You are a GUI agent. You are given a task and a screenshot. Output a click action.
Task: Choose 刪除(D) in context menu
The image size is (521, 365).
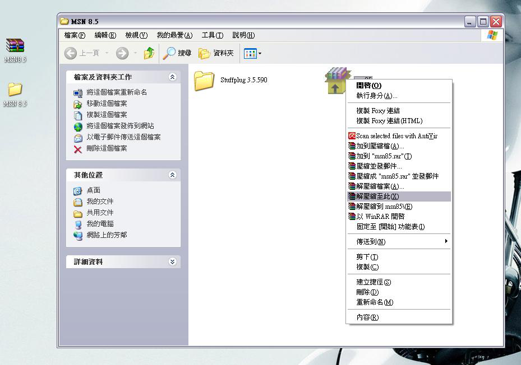(399, 292)
